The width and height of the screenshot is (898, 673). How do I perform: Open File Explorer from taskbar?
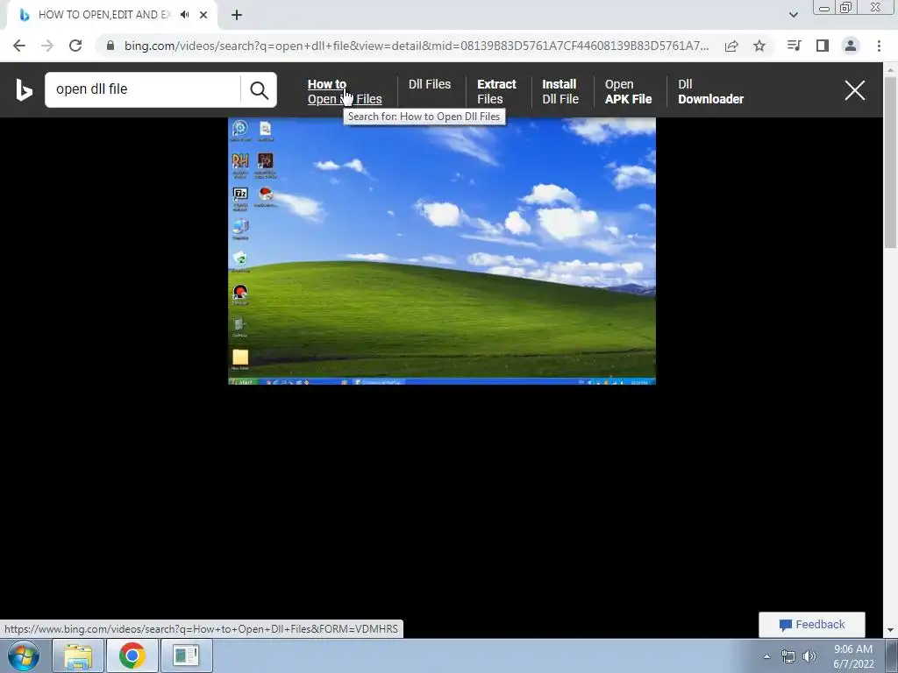click(78, 655)
